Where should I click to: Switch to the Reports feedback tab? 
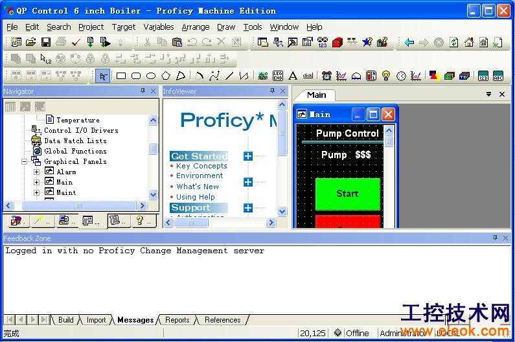click(177, 320)
